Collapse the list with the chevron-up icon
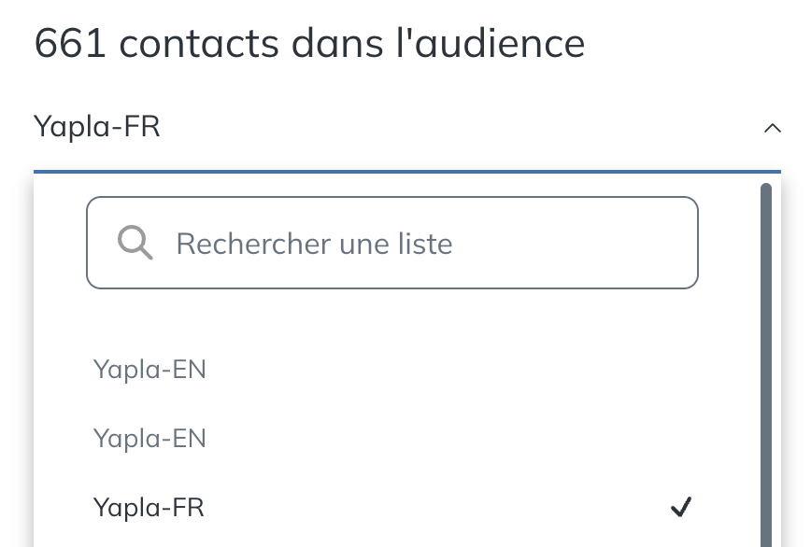811x547 pixels. [772, 128]
